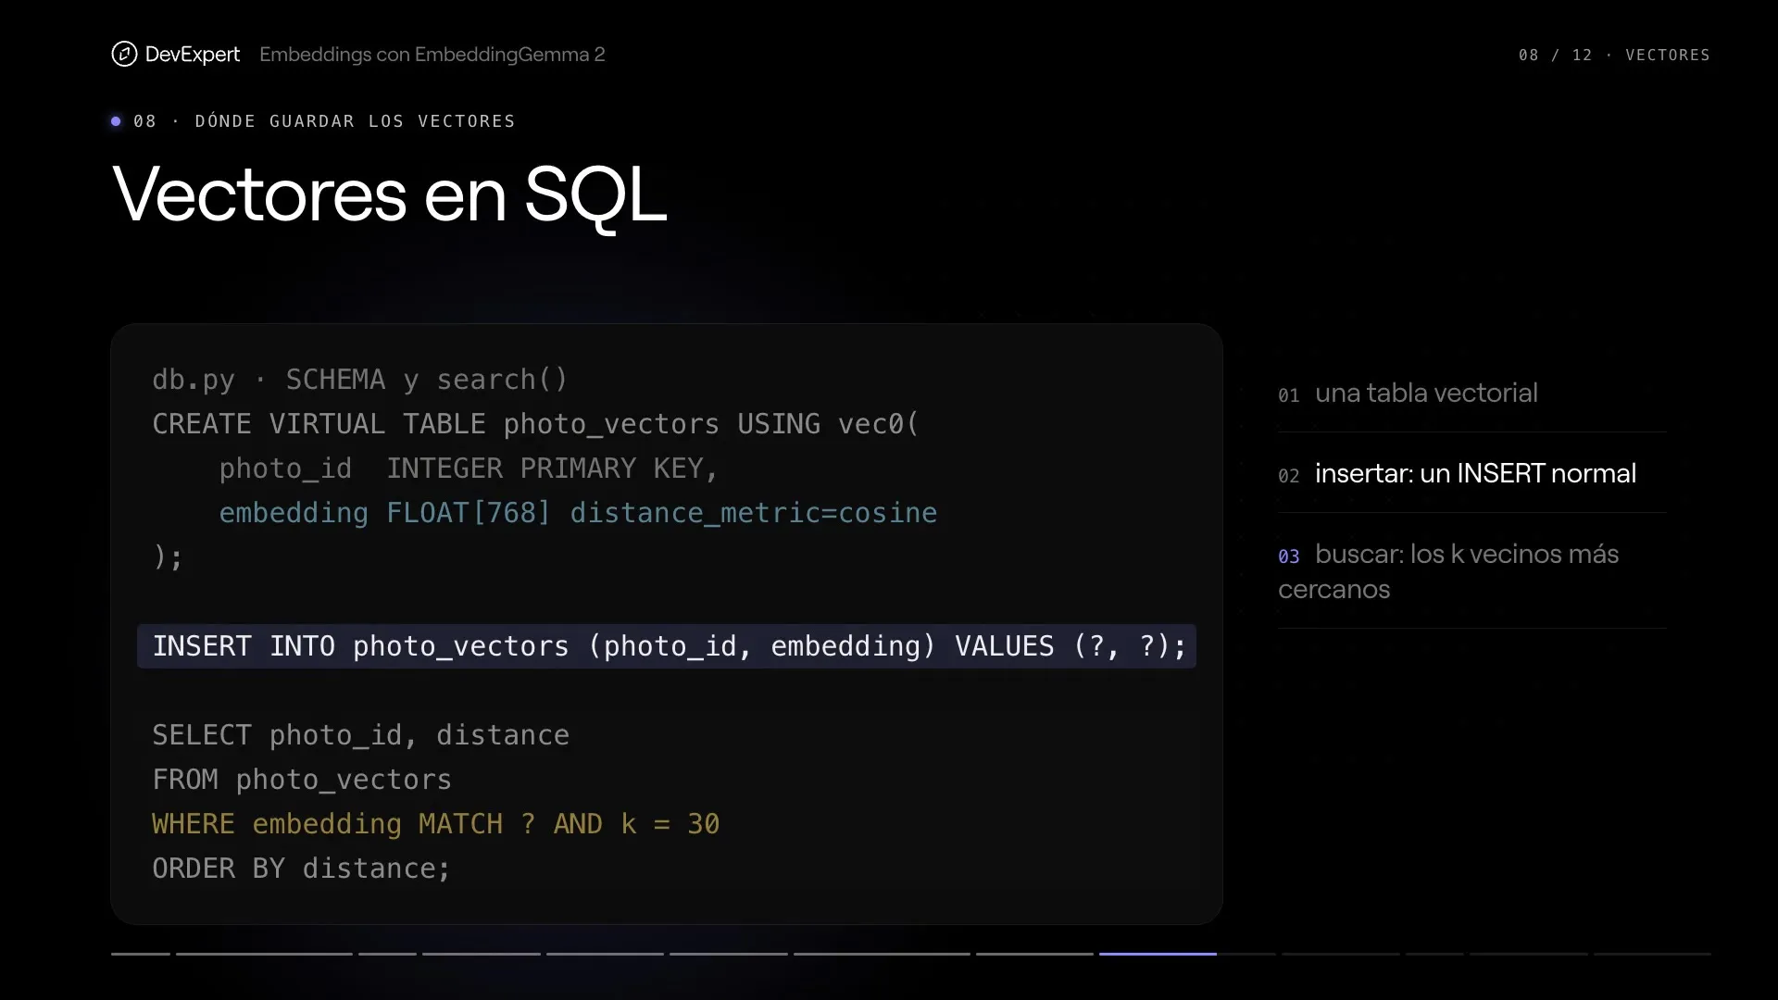The image size is (1778, 1000).
Task: Click the subtitle "Embeddings con EmbeddingGemma 2"
Action: click(432, 55)
